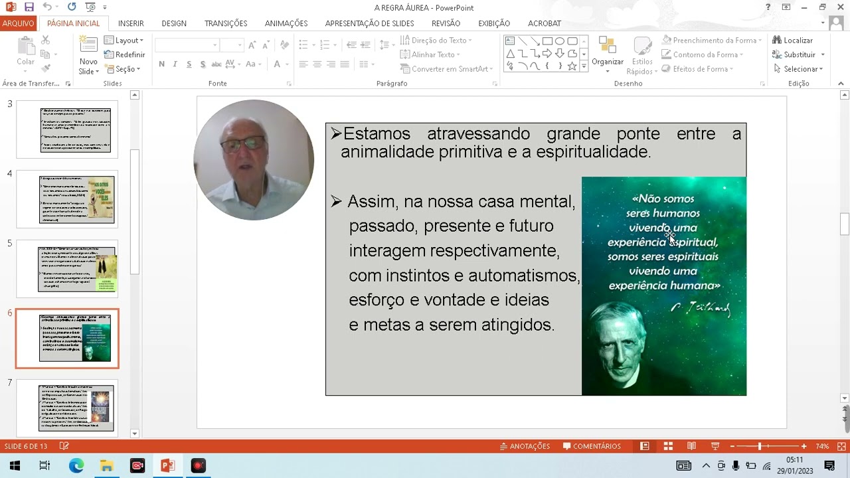The height and width of the screenshot is (478, 850).
Task: Switch to the TRANSIÇÕES tab
Action: 226,23
